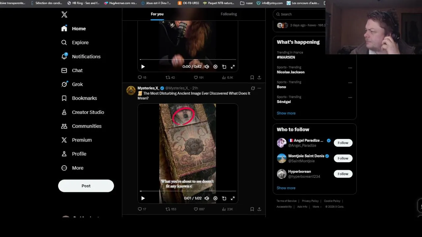Open Profile in the sidebar
The height and width of the screenshot is (237, 422).
point(74,154)
